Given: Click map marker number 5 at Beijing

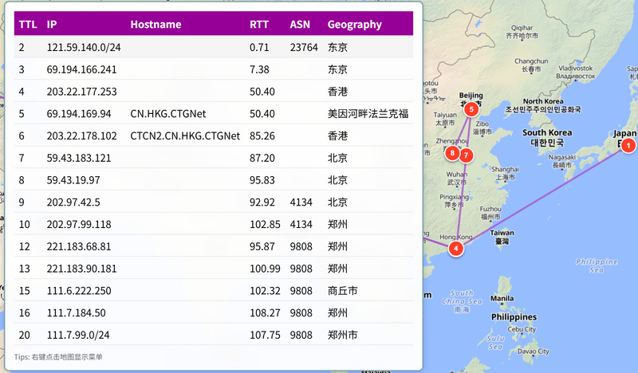Looking at the screenshot, I should coord(471,109).
